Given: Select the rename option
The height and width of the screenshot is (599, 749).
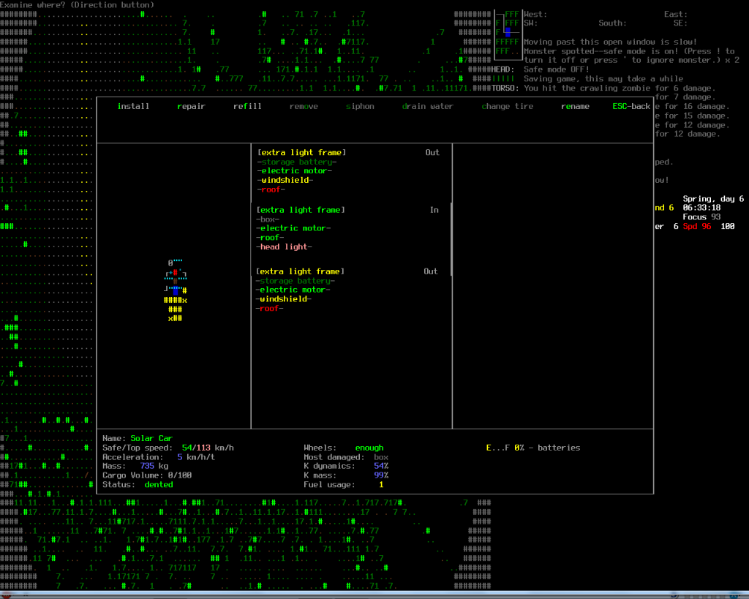Looking at the screenshot, I should point(575,106).
